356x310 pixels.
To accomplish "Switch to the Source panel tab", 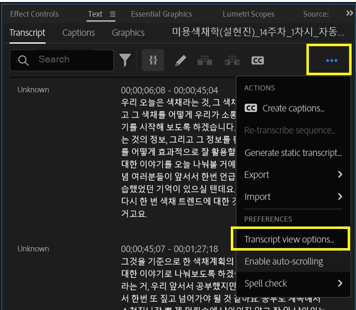I will coord(316,14).
